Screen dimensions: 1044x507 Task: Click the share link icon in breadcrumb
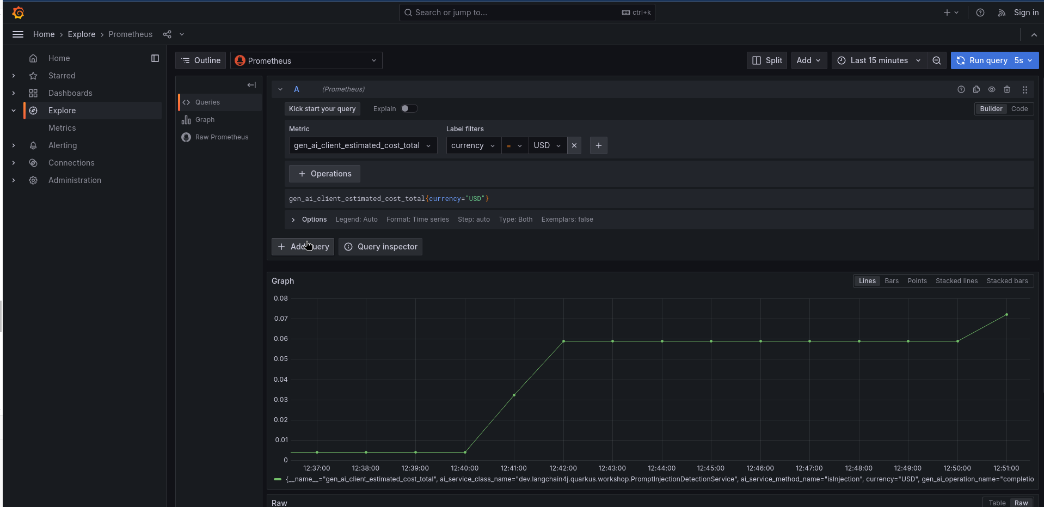[167, 34]
